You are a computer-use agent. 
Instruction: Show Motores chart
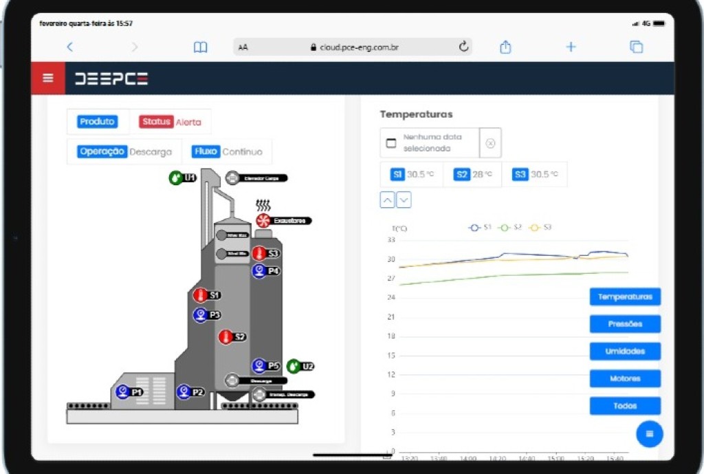pos(625,378)
